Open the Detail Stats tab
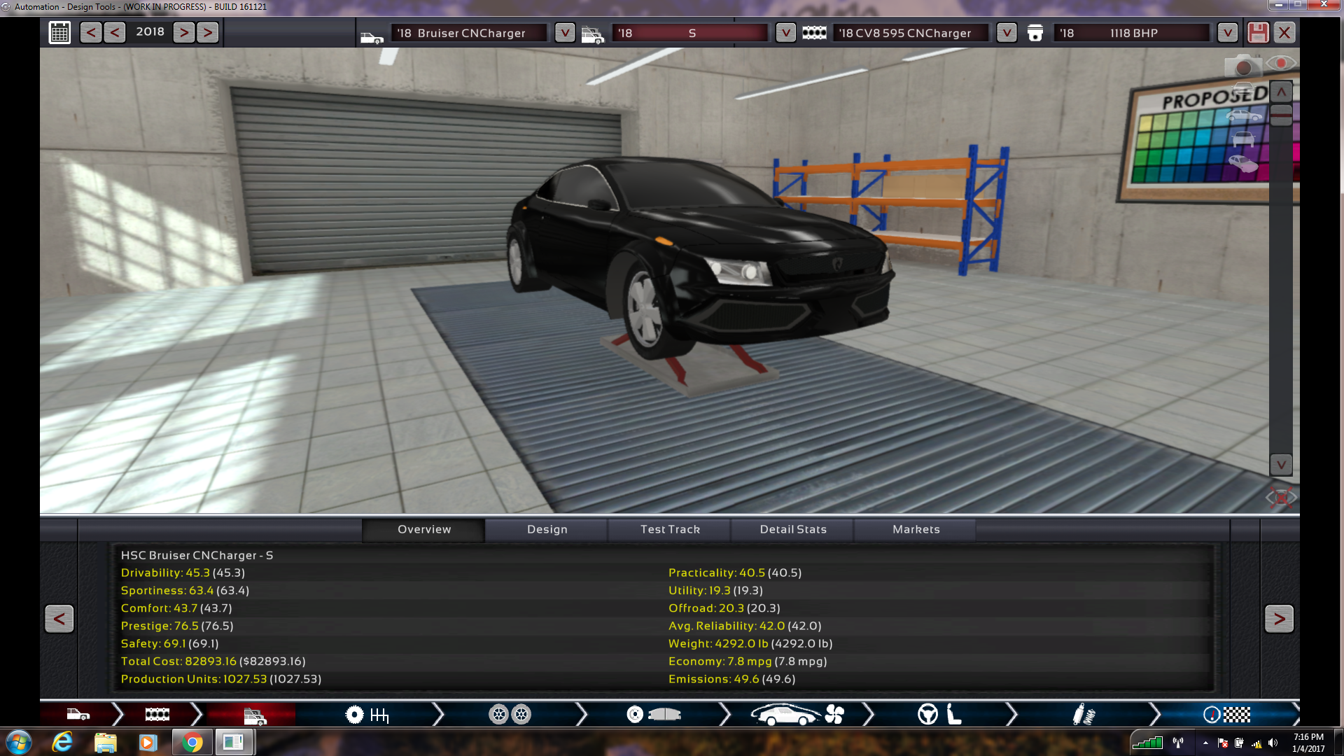The height and width of the screenshot is (756, 1344). [x=793, y=530]
